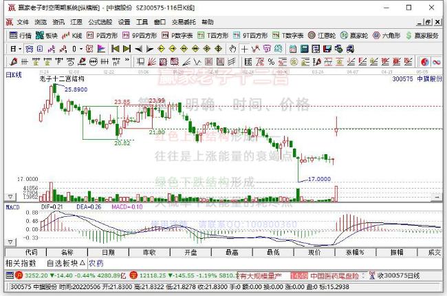Open the 公式选股 menu
The image size is (447, 296).
[x=100, y=22]
